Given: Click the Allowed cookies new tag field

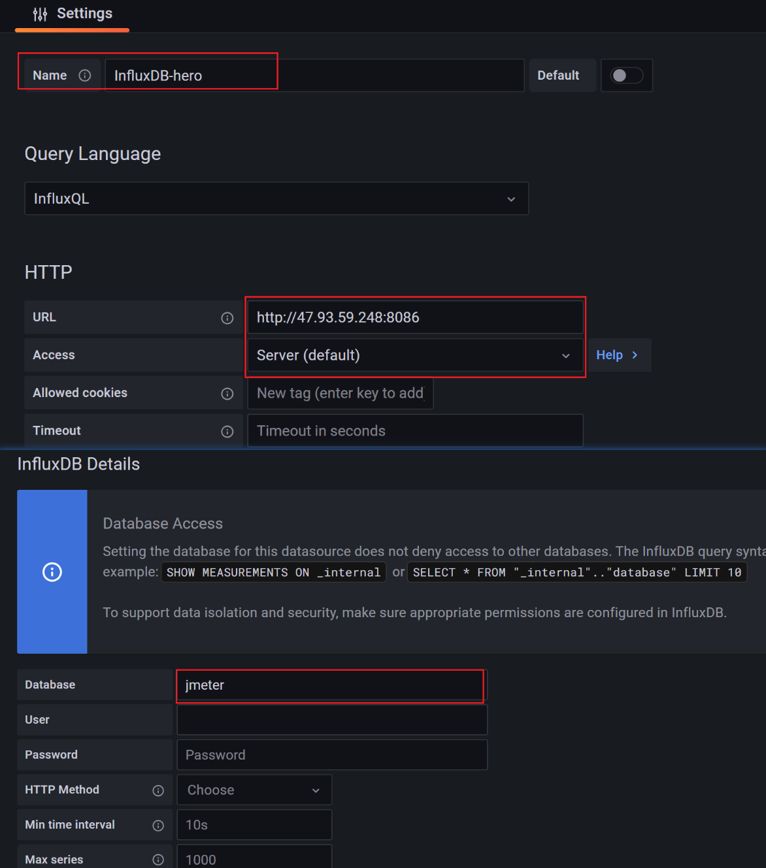Looking at the screenshot, I should tap(341, 393).
